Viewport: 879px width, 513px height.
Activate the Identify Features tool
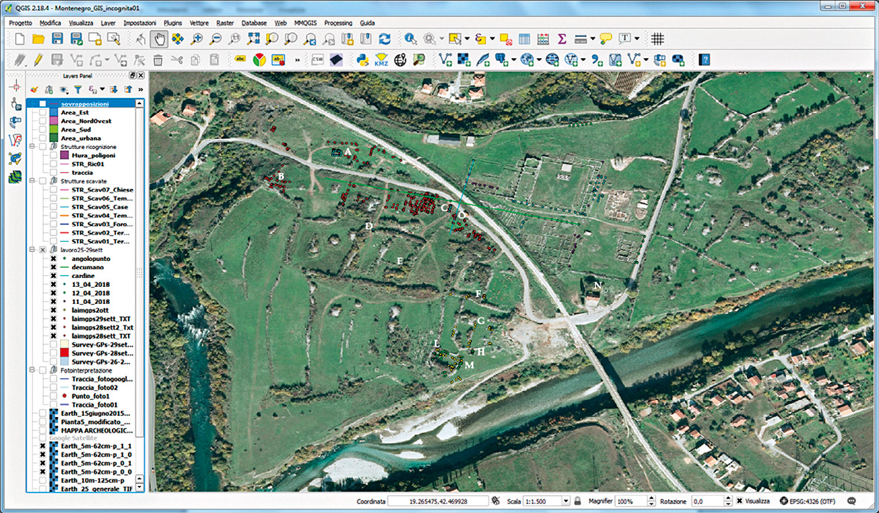(411, 39)
